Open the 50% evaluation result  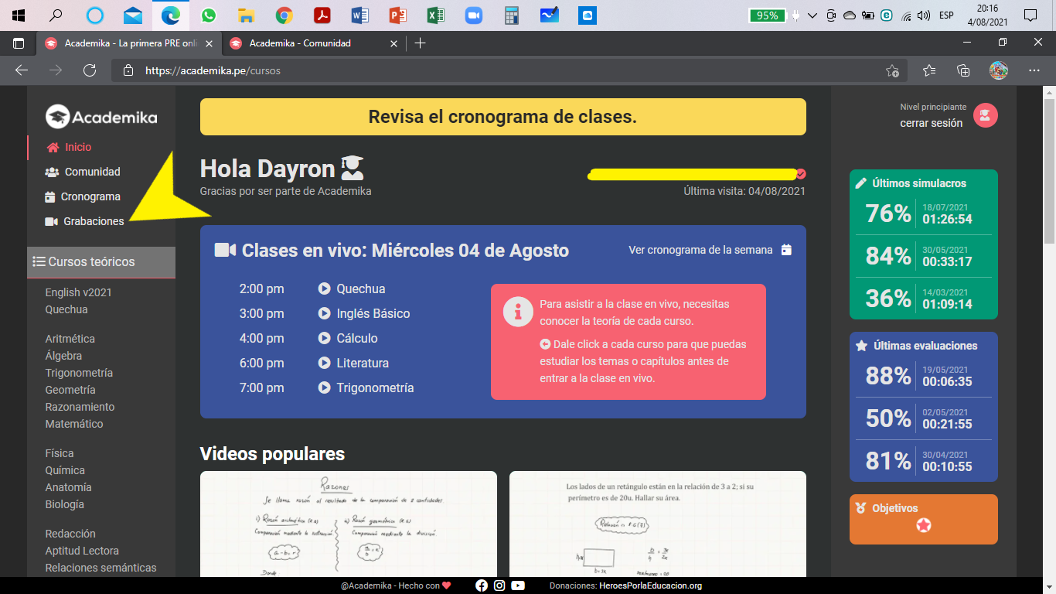click(x=924, y=418)
